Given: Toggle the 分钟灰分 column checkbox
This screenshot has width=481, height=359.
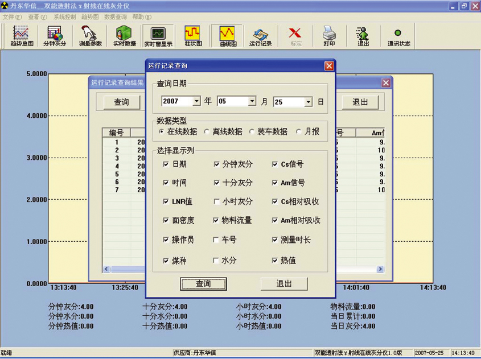Looking at the screenshot, I should [x=216, y=164].
